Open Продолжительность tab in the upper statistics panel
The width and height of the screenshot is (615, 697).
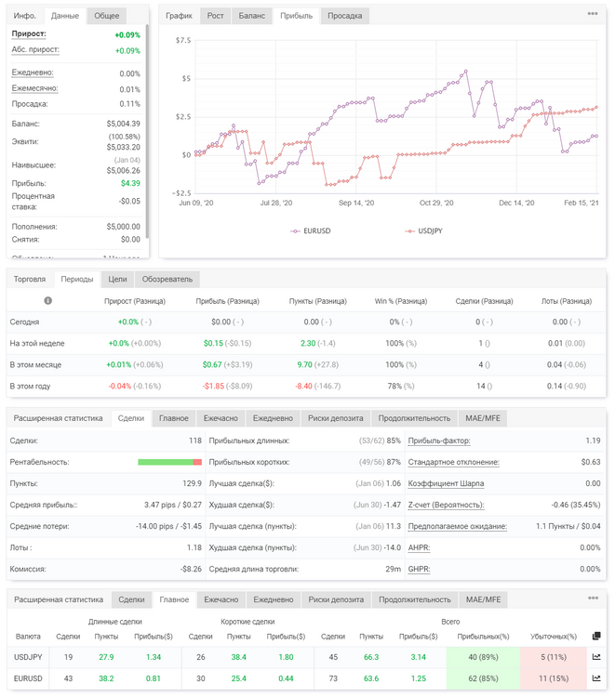(414, 418)
